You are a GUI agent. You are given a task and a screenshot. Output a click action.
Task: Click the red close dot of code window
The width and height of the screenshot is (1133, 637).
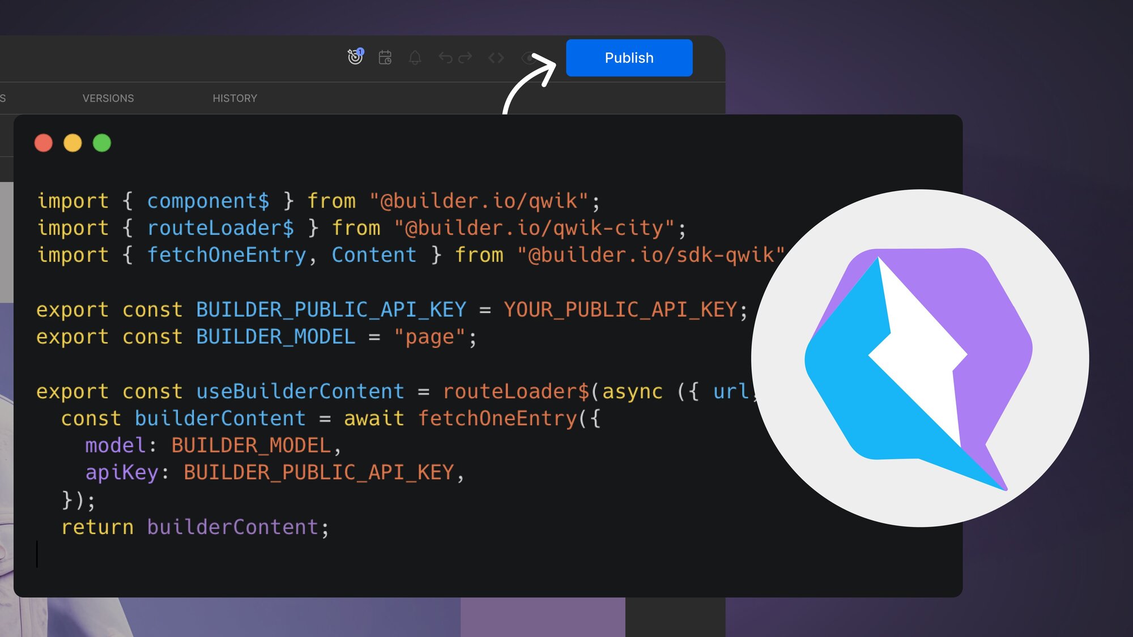(x=44, y=143)
